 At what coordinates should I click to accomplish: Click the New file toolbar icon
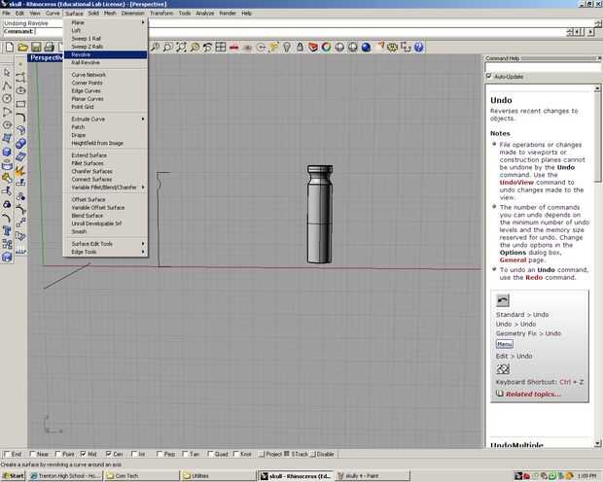point(10,48)
